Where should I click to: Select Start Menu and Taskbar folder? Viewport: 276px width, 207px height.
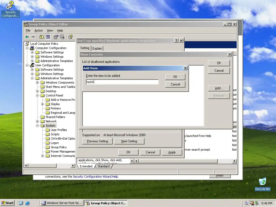click(60, 87)
